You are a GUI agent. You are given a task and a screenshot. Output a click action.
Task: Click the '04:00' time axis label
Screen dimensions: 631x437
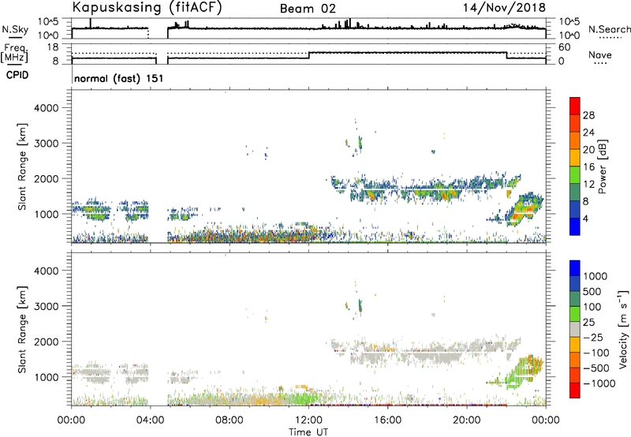(151, 420)
